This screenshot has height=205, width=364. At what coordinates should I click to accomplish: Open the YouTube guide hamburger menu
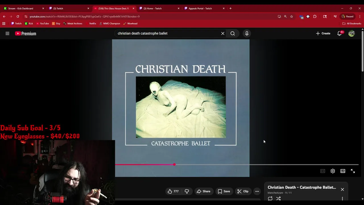(x=7, y=34)
